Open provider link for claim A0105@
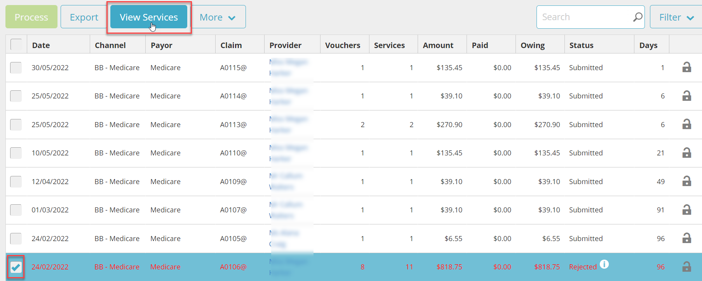 [284, 238]
